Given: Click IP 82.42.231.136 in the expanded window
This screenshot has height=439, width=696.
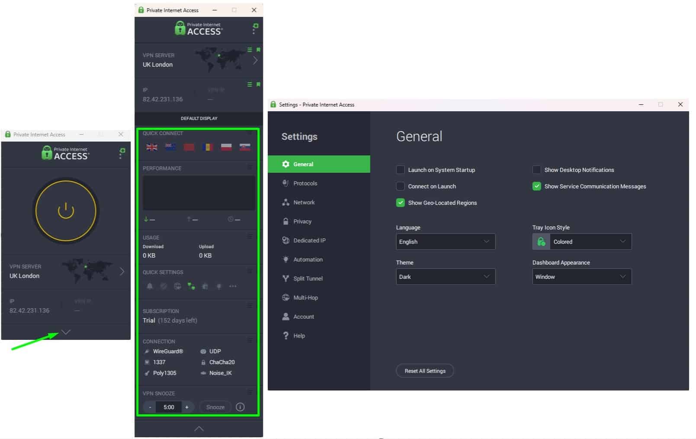Looking at the screenshot, I should (x=163, y=99).
